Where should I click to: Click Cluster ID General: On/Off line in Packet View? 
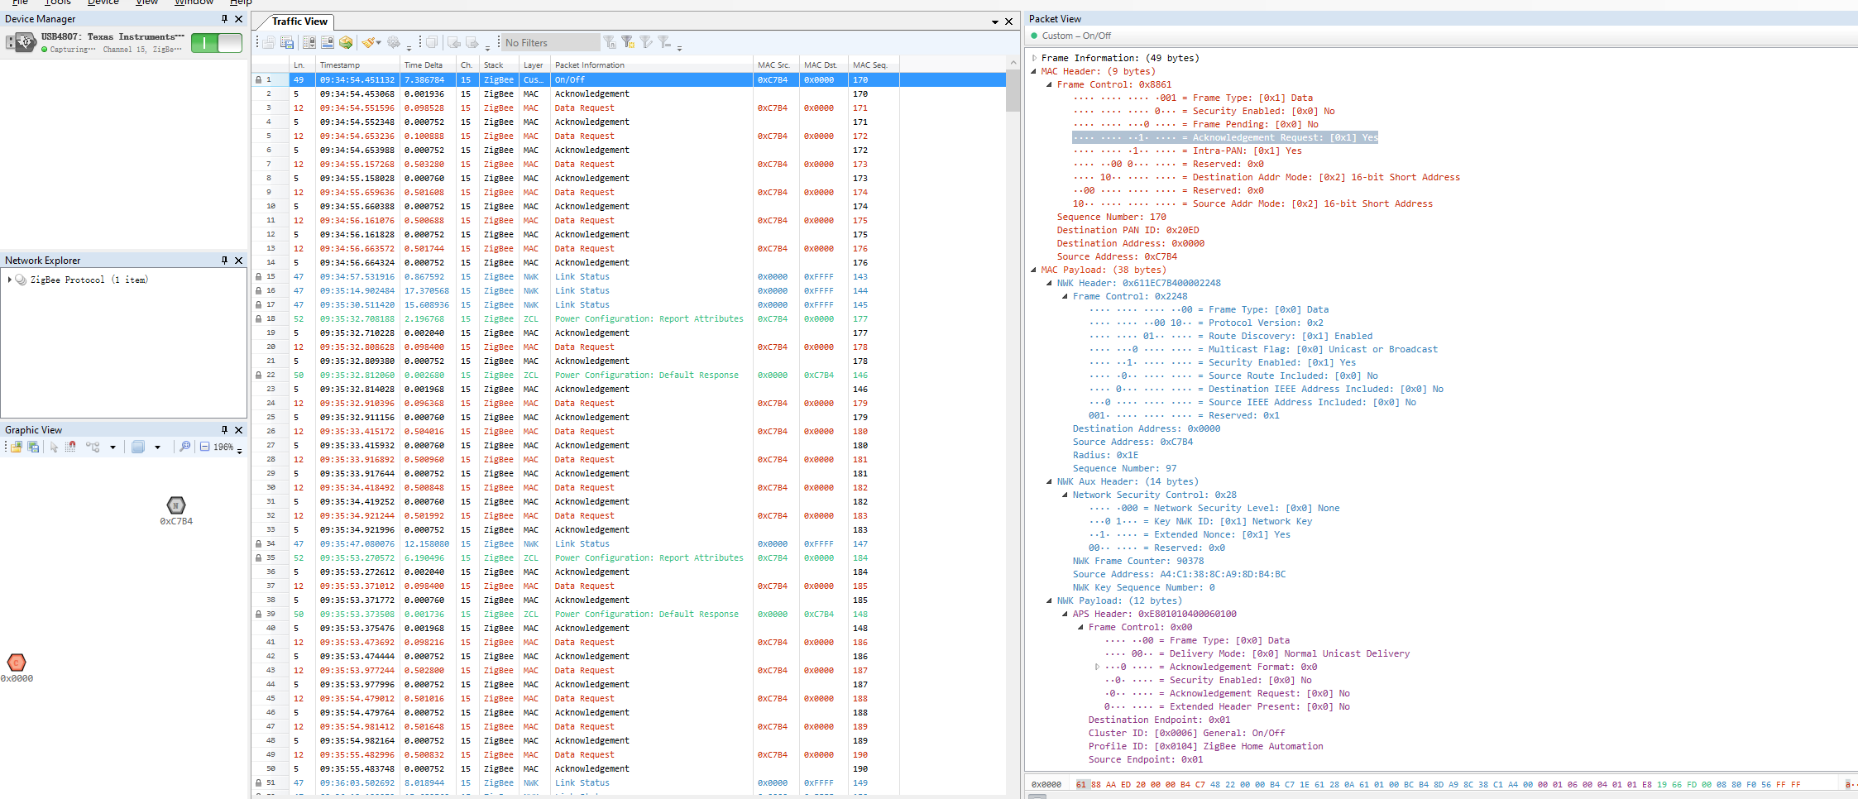[1186, 733]
